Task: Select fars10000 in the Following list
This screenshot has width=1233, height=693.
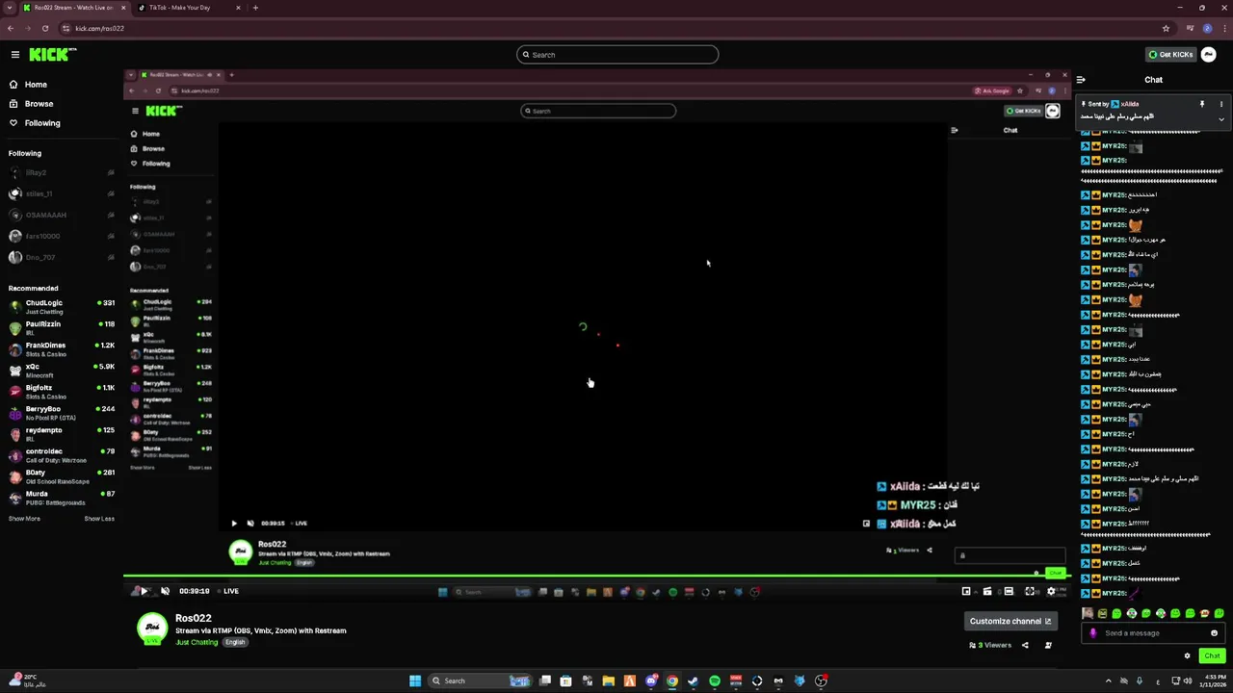Action: (x=62, y=236)
